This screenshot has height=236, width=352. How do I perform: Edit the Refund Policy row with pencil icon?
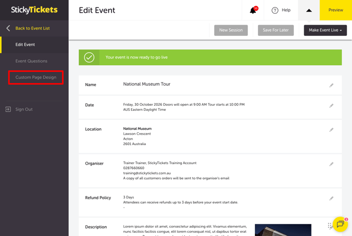(x=332, y=198)
